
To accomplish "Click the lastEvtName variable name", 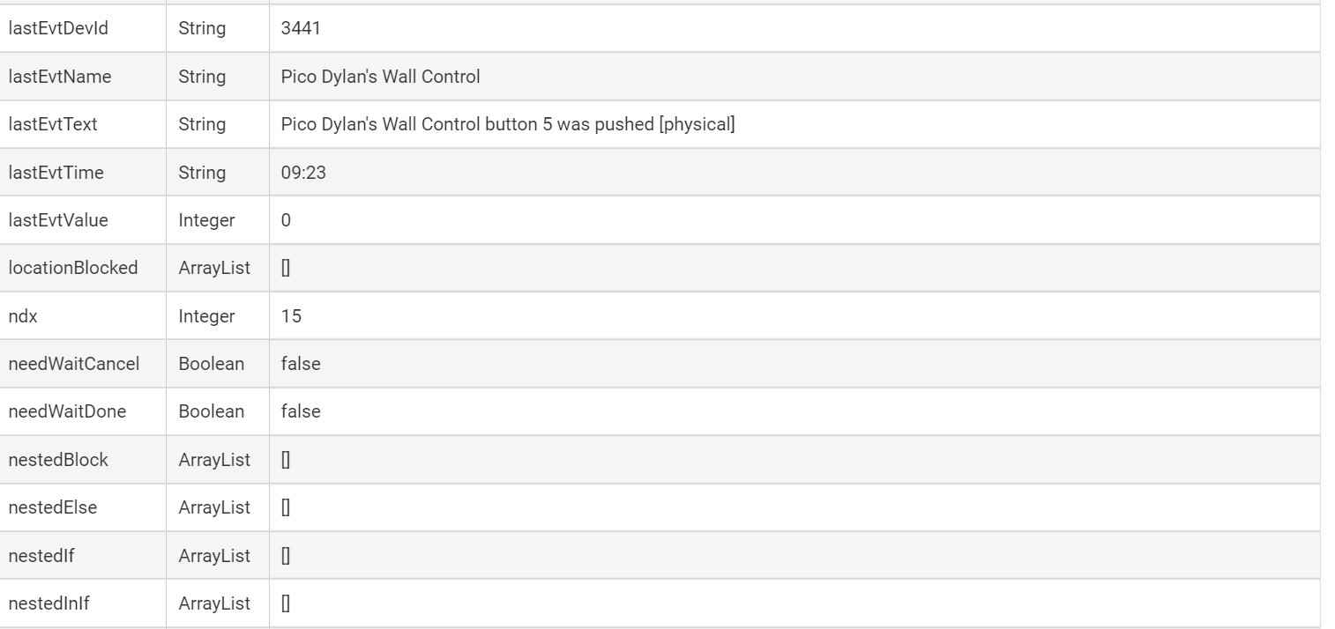I will point(60,77).
